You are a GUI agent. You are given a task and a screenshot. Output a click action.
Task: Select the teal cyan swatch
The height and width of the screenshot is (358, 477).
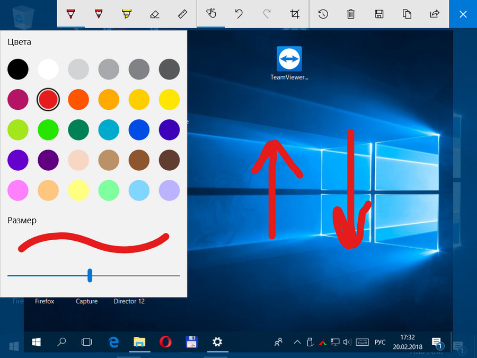[109, 130]
